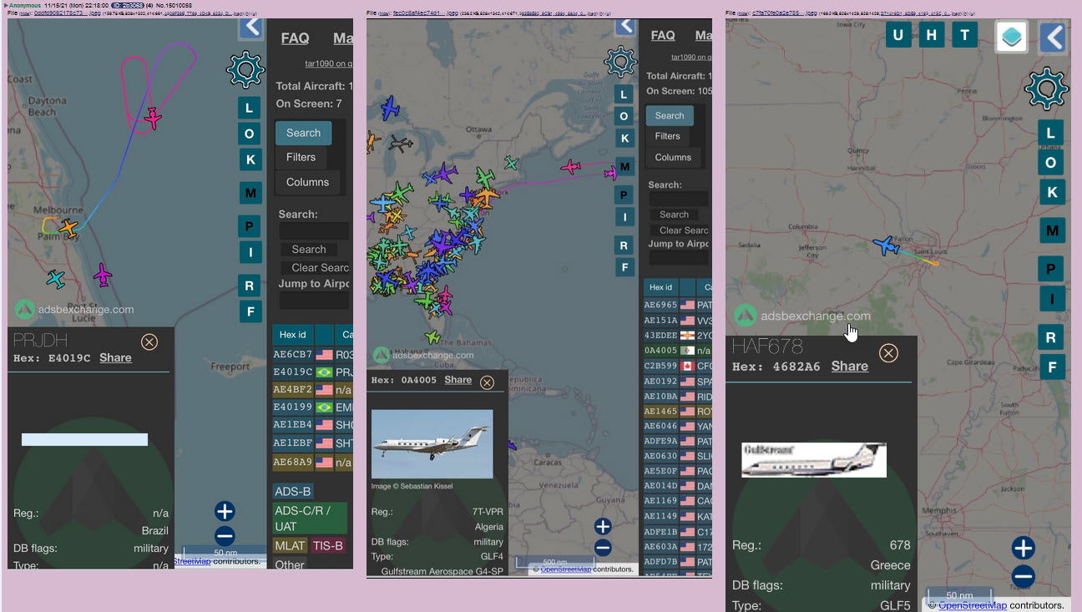Viewport: 1082px width, 612px height.
Task: Open Columns tab in middle sidebar
Action: pyautogui.click(x=673, y=157)
